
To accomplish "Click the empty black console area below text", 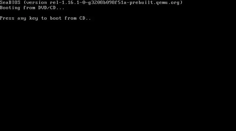I will pyautogui.click(x=118, y=75).
